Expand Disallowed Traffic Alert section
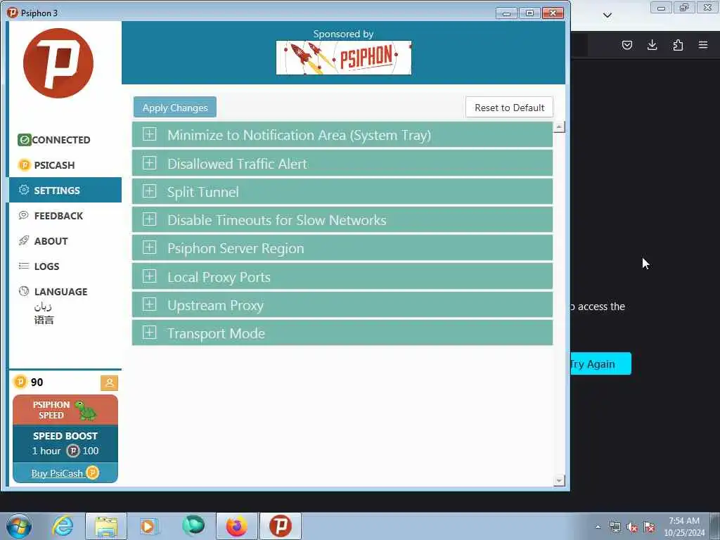This screenshot has height=540, width=720. click(x=342, y=163)
